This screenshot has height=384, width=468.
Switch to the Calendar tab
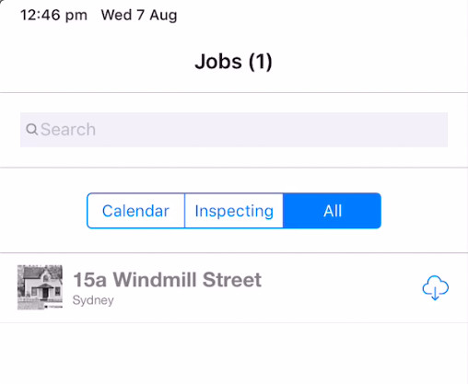coord(135,211)
